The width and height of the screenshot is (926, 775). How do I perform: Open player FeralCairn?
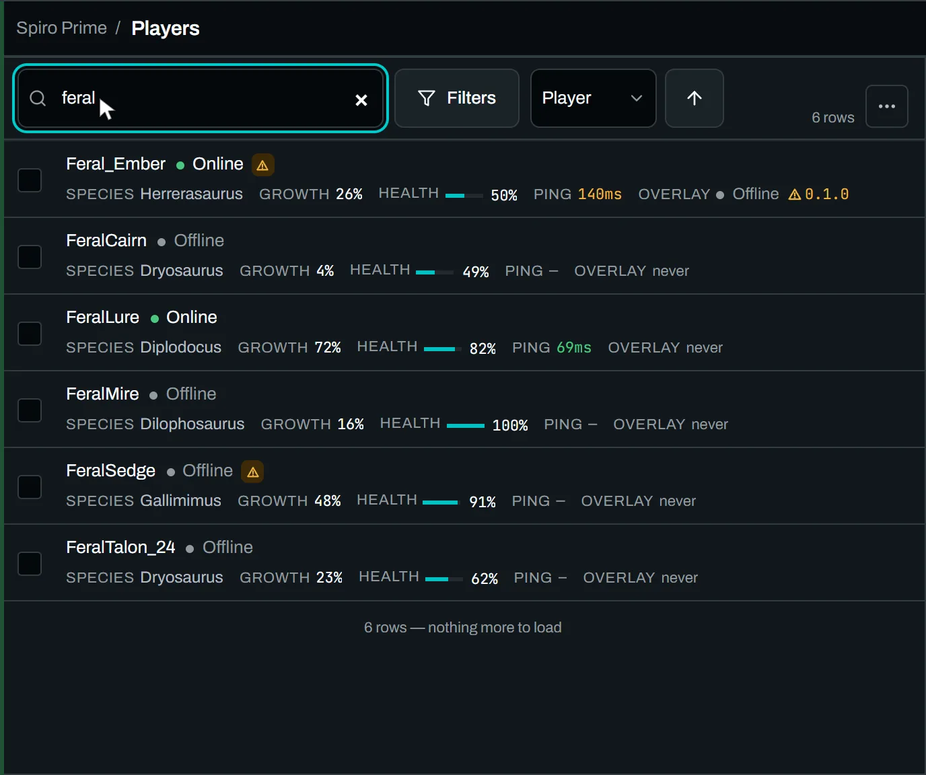(106, 241)
